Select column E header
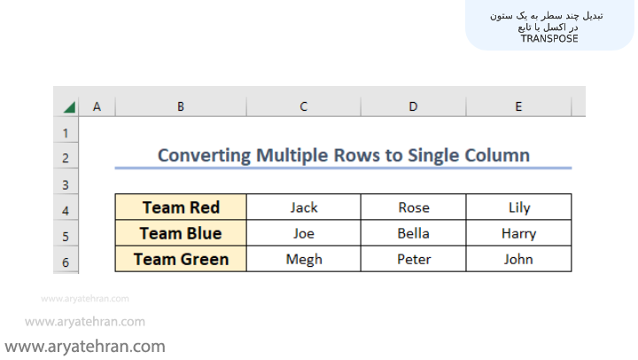638x360 pixels. tap(518, 106)
